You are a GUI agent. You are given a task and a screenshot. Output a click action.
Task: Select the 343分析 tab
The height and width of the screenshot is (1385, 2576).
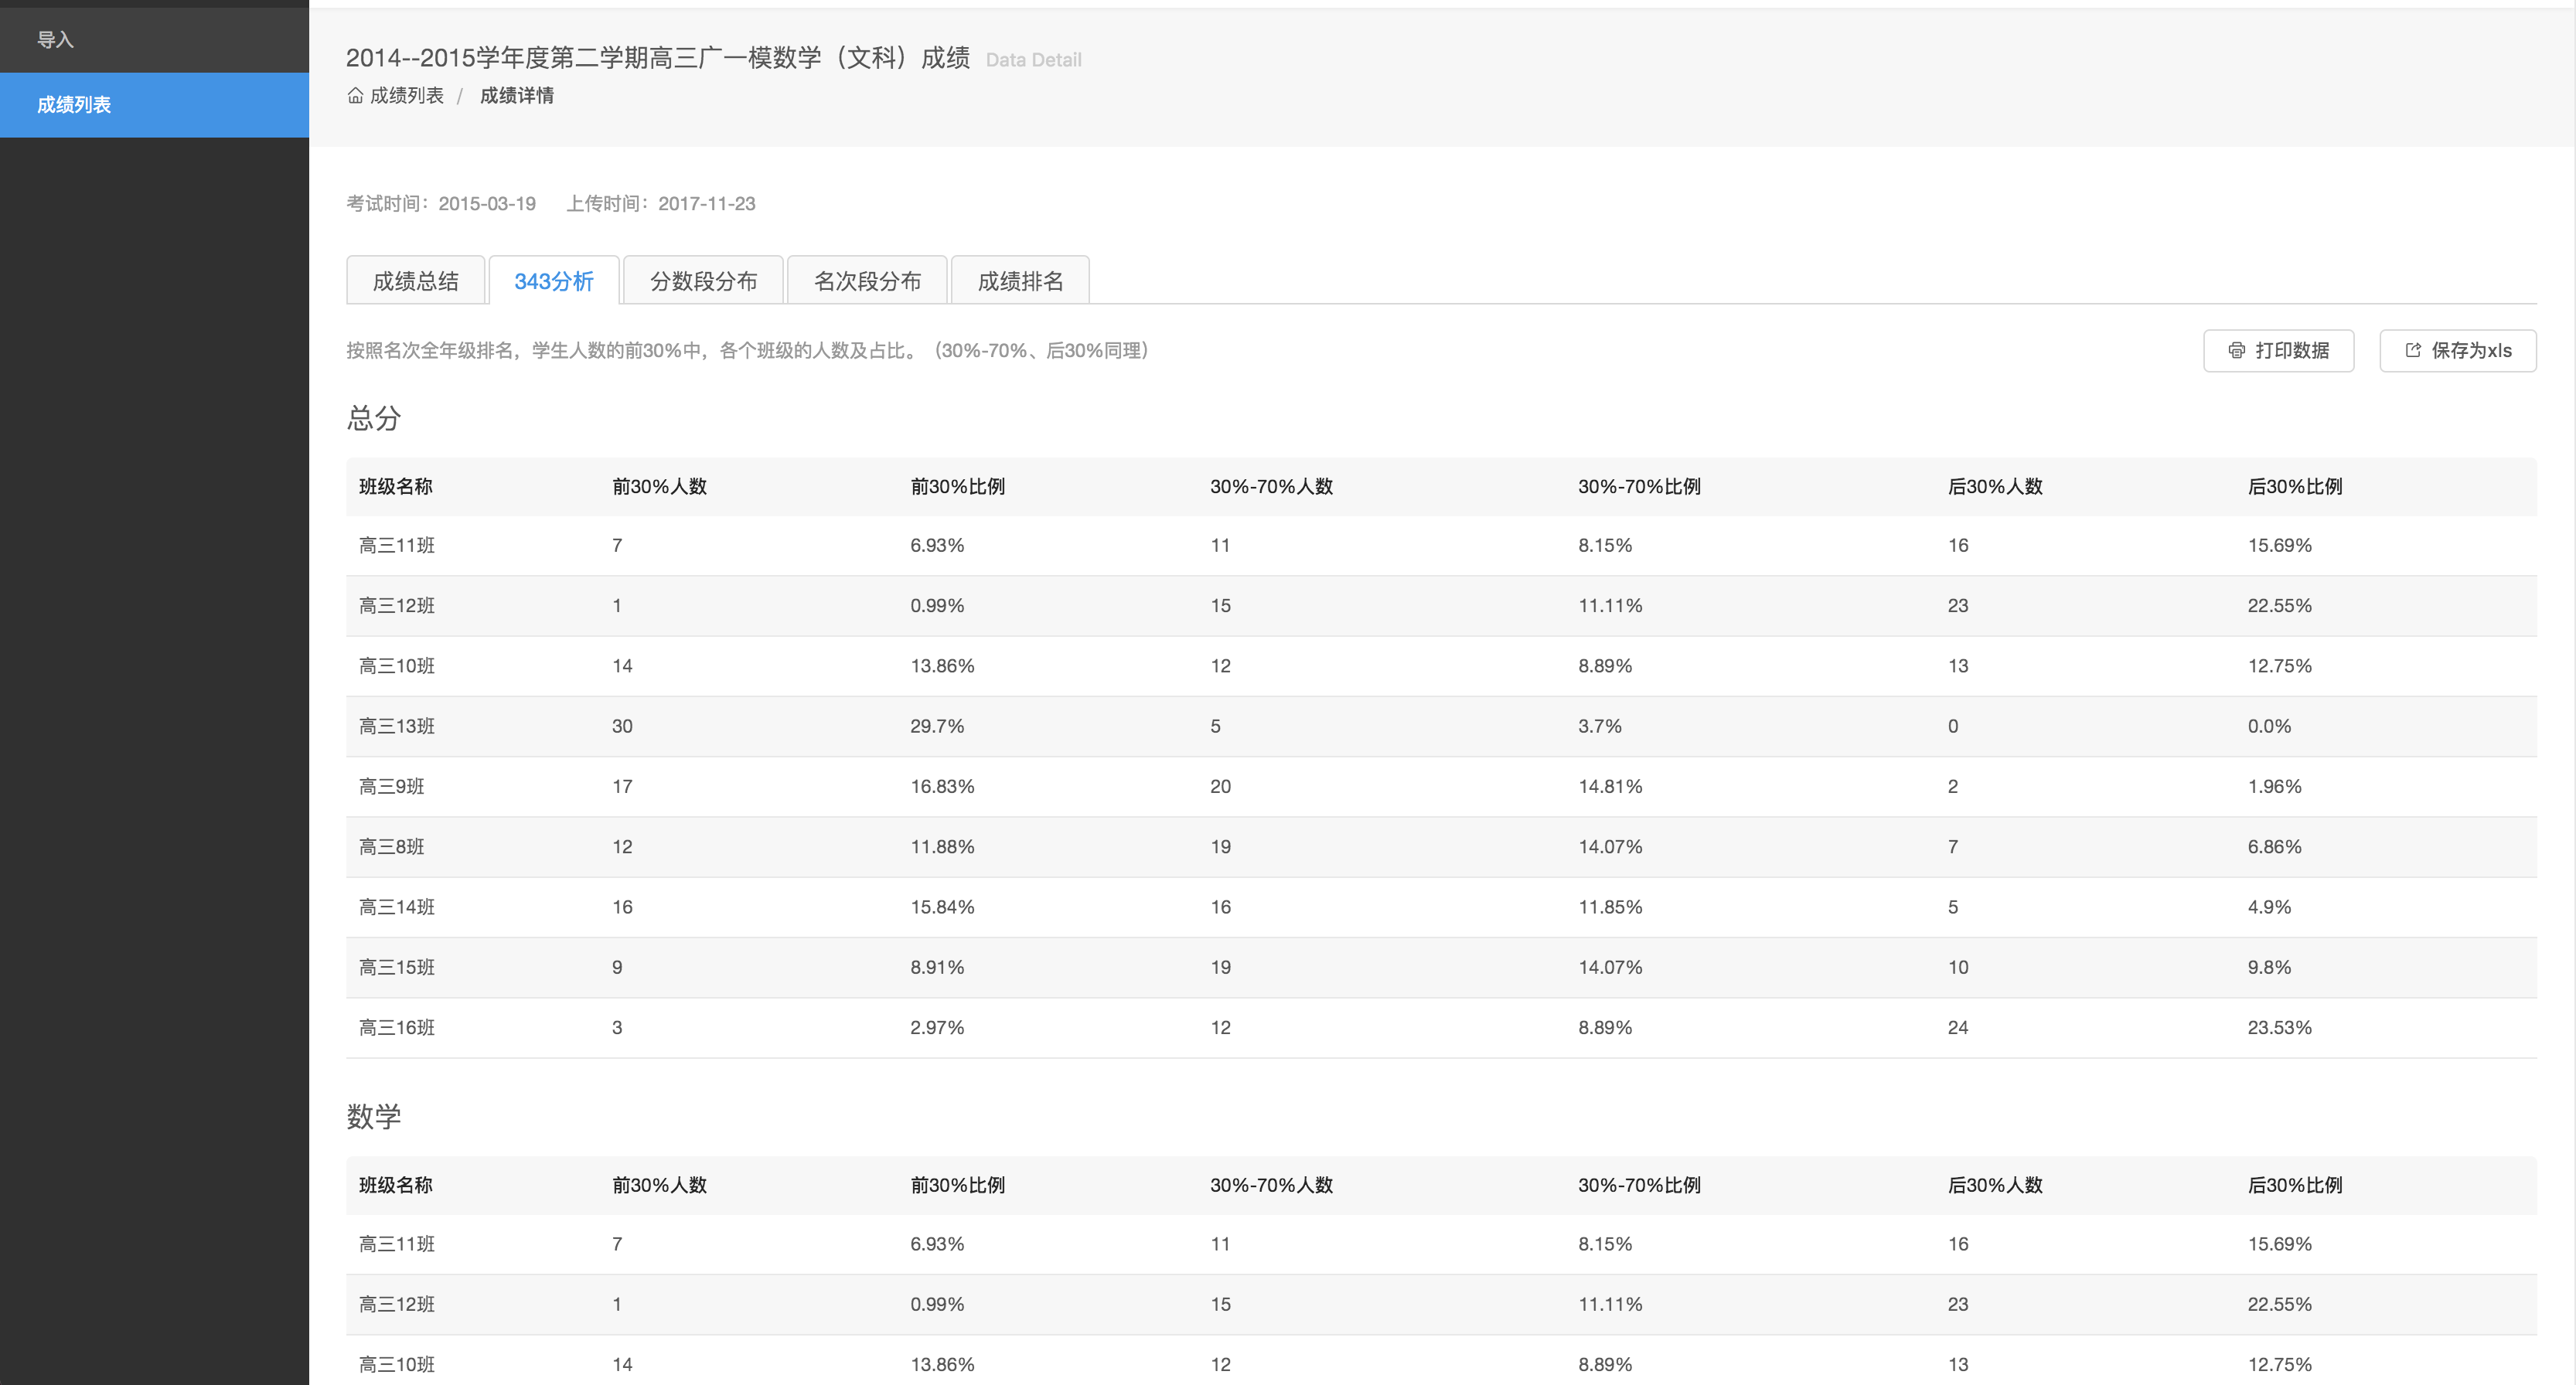[553, 281]
